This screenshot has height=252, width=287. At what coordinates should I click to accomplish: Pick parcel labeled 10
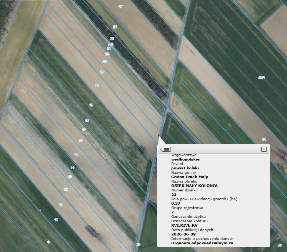pos(56,220)
